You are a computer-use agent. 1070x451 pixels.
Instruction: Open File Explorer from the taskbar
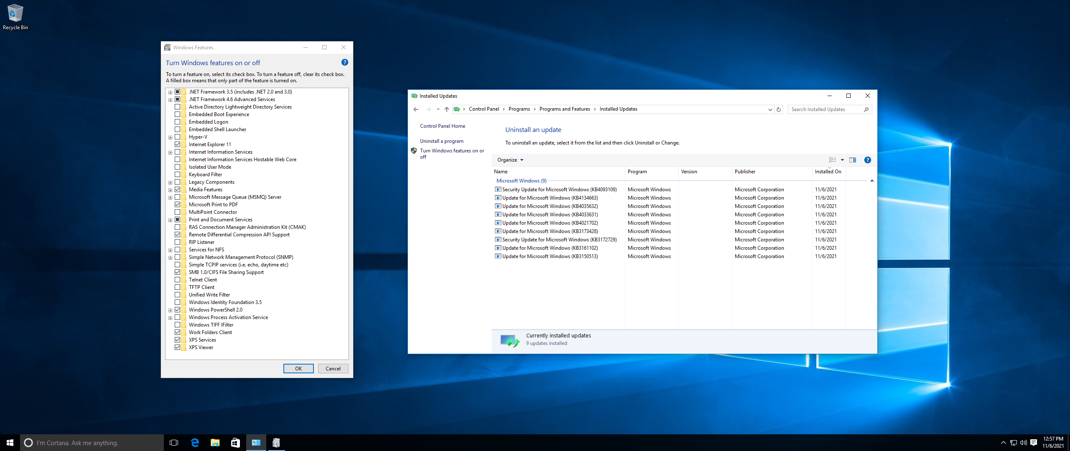(215, 443)
